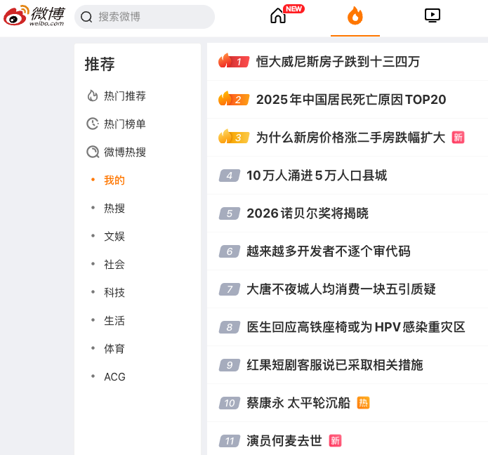488x455 pixels.
Task: Click the 热 badge on topic 10
Action: 363,403
